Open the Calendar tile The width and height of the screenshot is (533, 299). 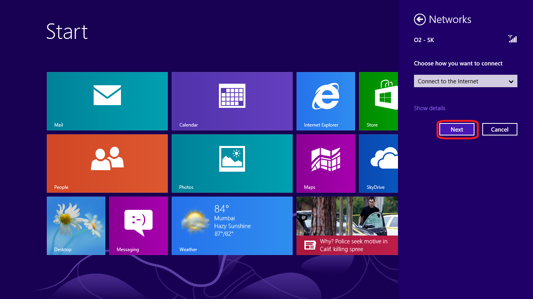pos(232,101)
